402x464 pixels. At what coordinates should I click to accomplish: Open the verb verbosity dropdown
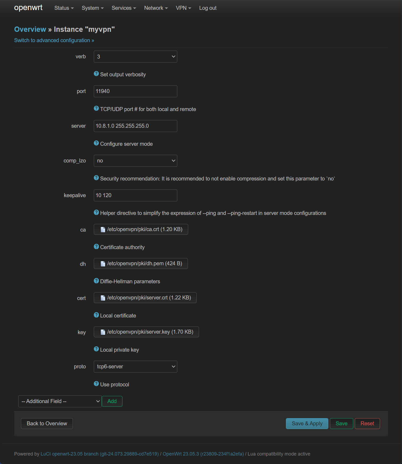pos(135,57)
